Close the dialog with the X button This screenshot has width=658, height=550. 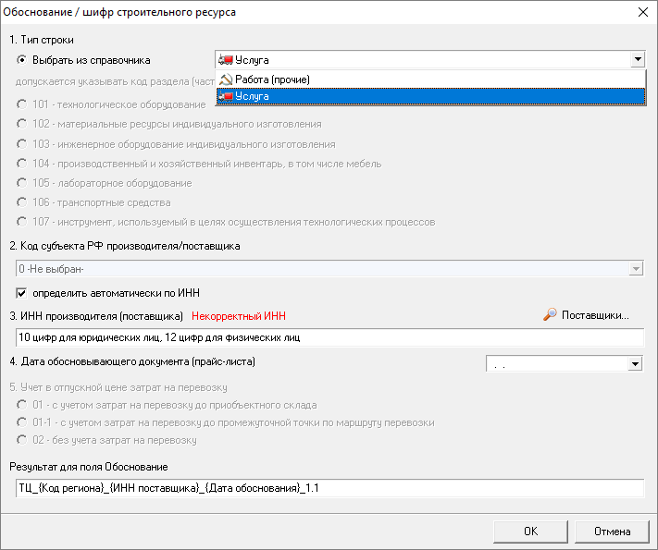[x=643, y=12]
